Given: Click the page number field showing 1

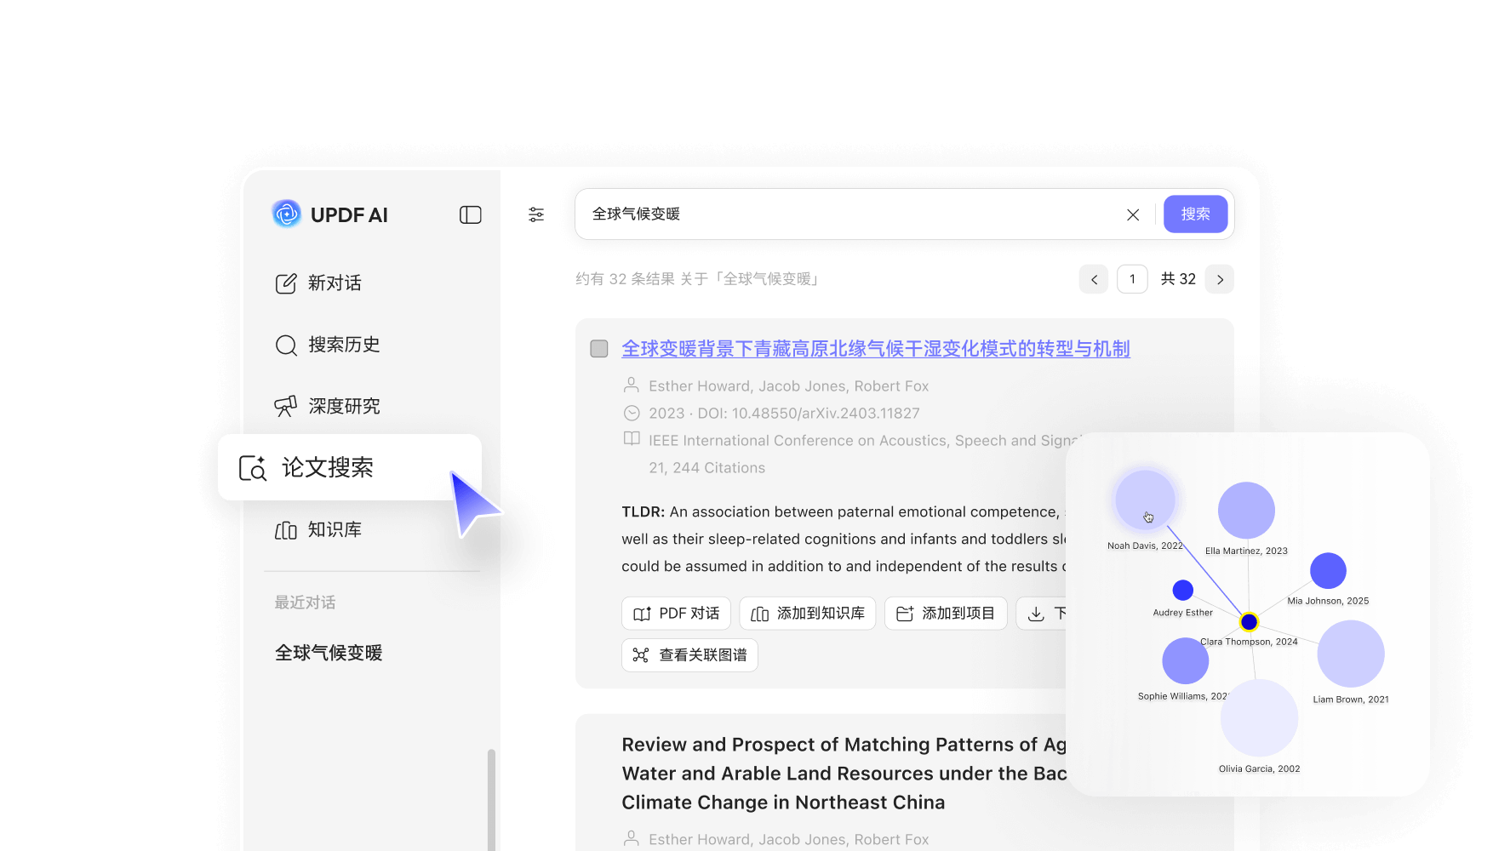Looking at the screenshot, I should pyautogui.click(x=1132, y=279).
